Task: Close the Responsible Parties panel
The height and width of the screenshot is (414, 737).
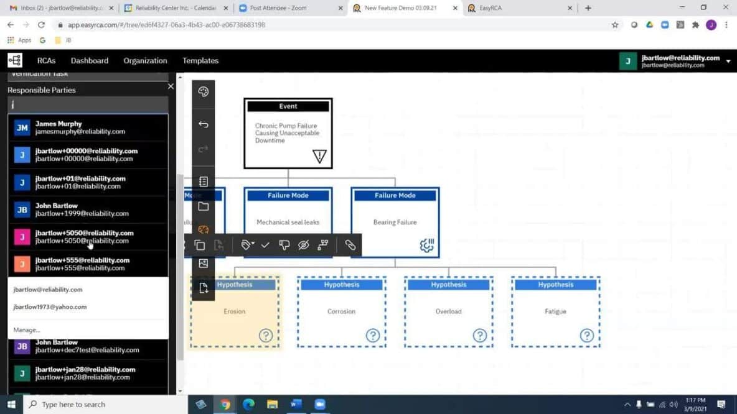Action: click(170, 86)
